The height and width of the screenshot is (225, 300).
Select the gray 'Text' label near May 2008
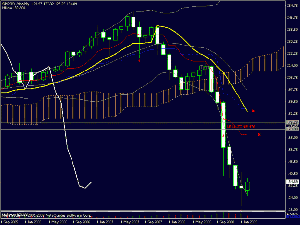point(204,68)
